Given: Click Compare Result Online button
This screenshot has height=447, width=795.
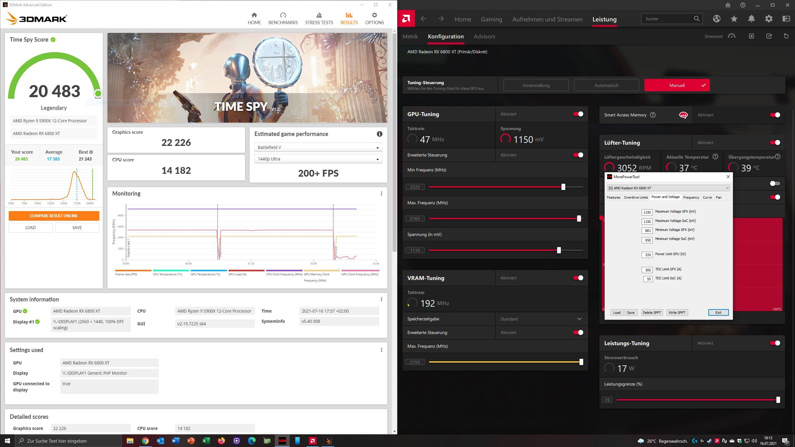Looking at the screenshot, I should tap(54, 216).
